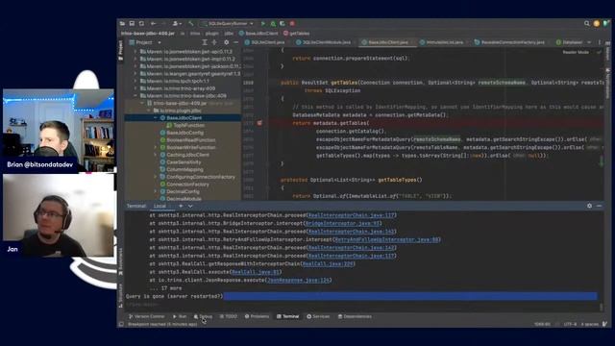615x346 pixels.
Task: Run the configuration with green play icon
Action: point(263,23)
